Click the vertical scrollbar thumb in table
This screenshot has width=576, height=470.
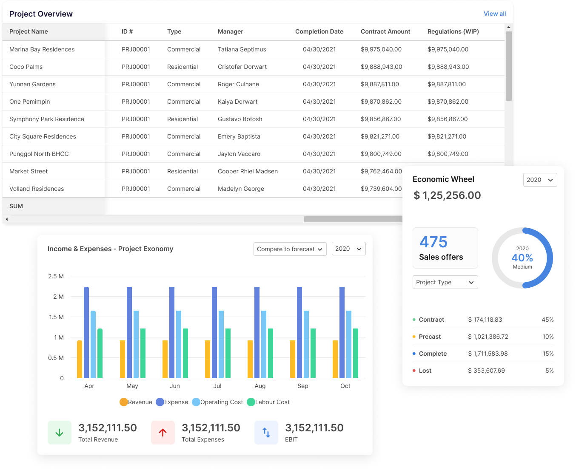(508, 66)
